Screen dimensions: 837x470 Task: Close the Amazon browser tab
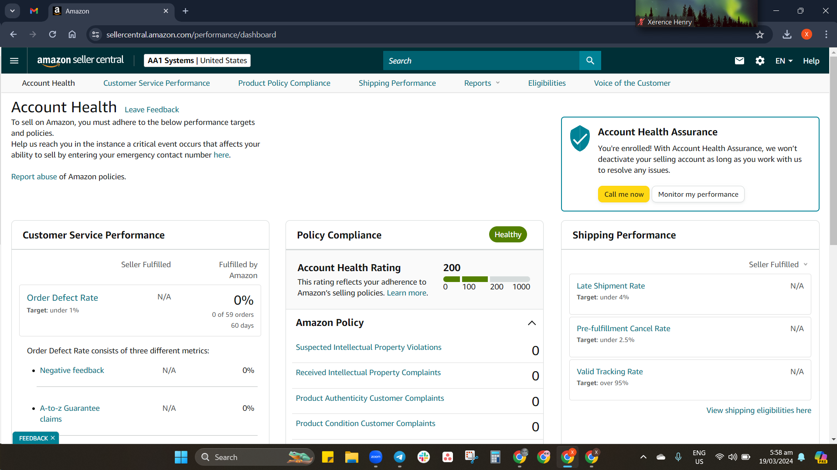click(x=166, y=11)
